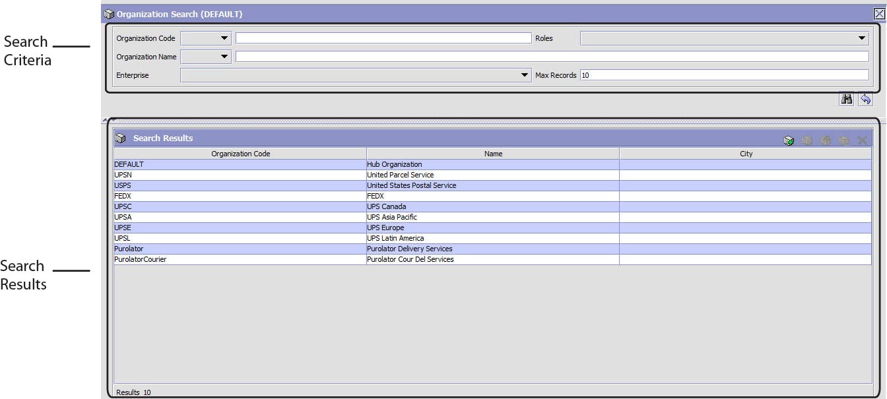Open the Organization Name operator dropdown
The image size is (887, 399).
point(206,57)
